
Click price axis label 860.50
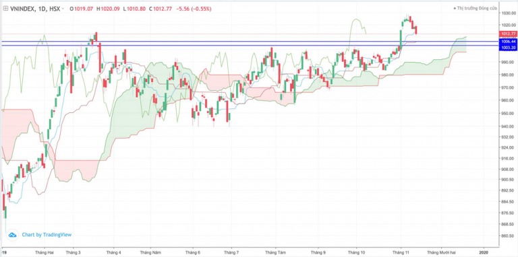[x=509, y=236]
